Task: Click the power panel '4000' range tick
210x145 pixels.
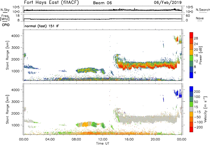Action: coord(15,36)
